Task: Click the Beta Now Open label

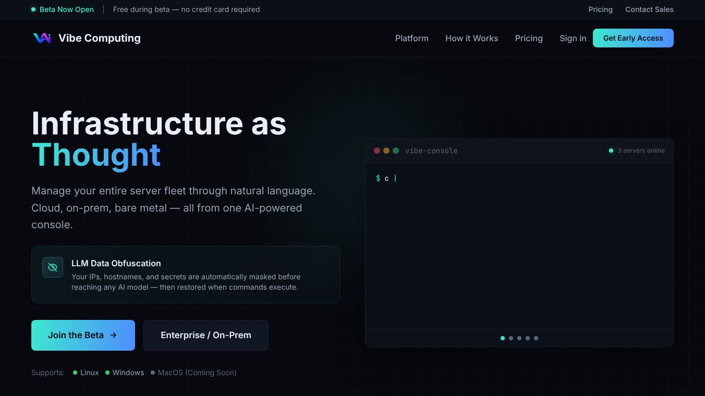Action: point(67,9)
